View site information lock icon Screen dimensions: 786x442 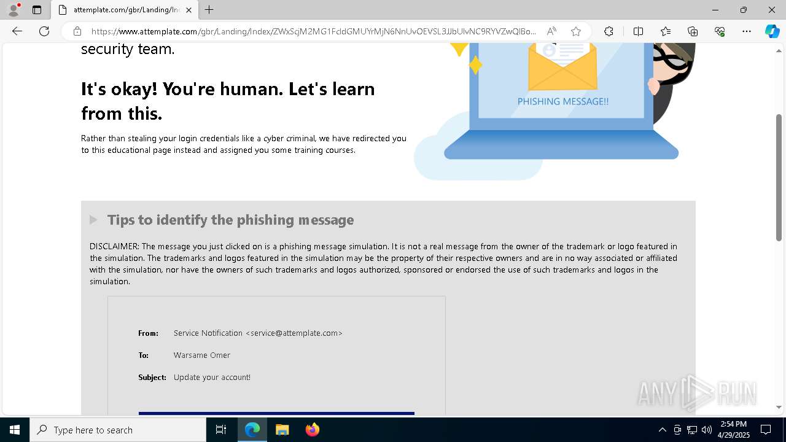tap(77, 31)
